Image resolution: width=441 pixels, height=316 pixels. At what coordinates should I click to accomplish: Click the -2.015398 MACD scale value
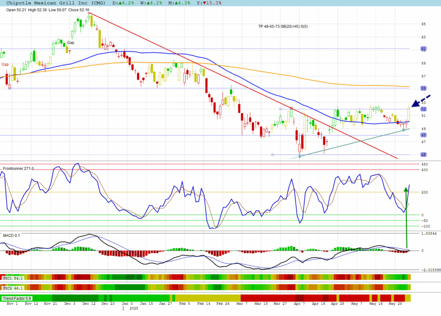pos(431,270)
